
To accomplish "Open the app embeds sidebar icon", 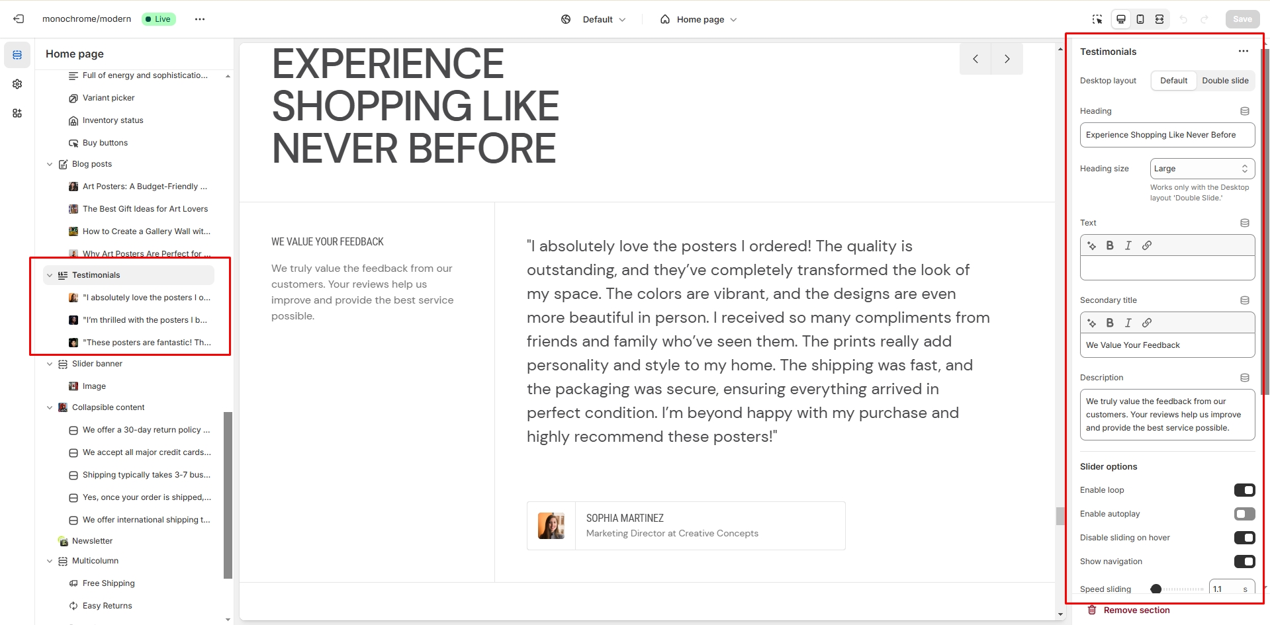I will point(17,113).
